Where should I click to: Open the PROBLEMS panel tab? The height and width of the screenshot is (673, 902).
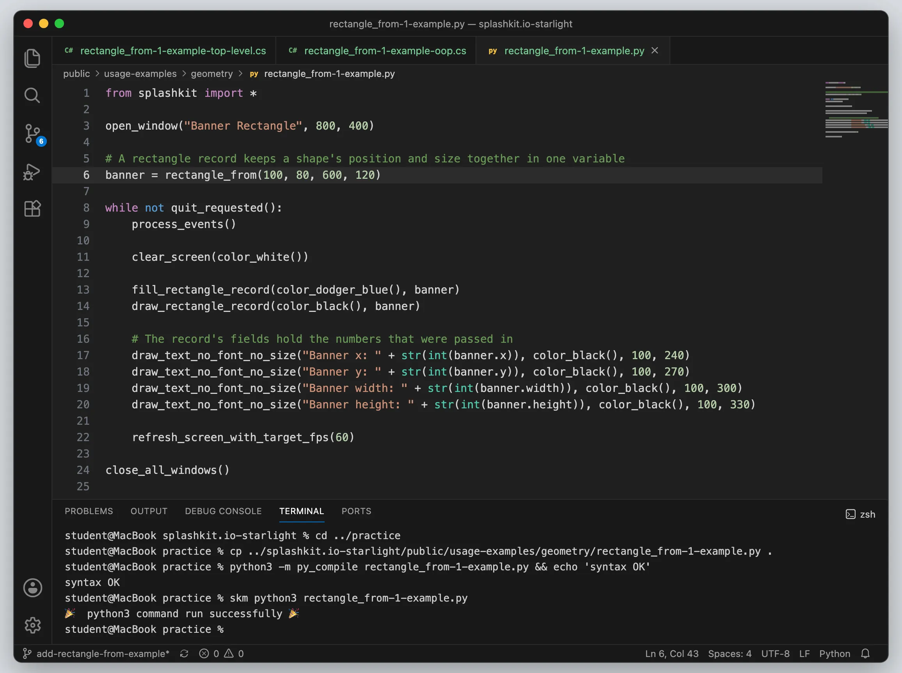coord(89,511)
